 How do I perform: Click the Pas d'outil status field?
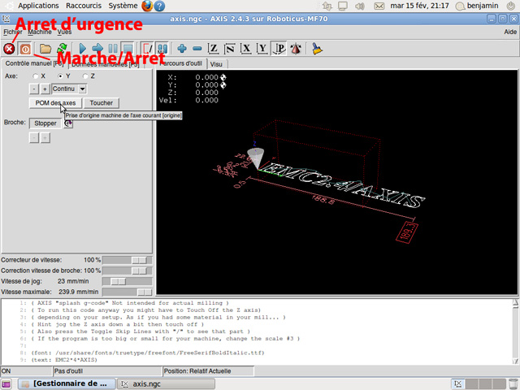point(107,371)
